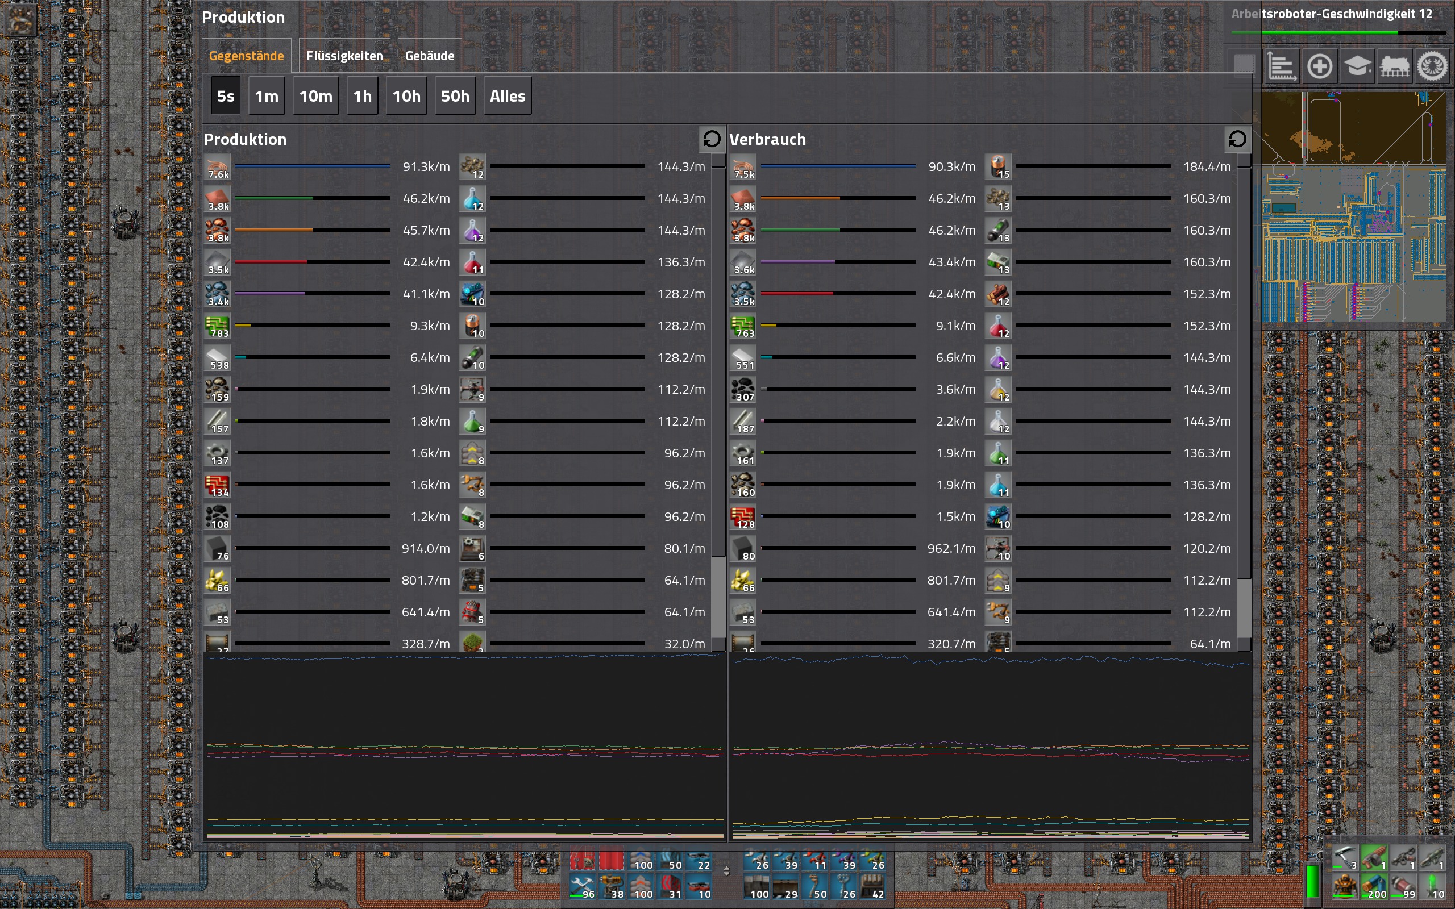The height and width of the screenshot is (909, 1455).
Task: Click sulfur icon at 801.7/m production
Action: (x=217, y=580)
